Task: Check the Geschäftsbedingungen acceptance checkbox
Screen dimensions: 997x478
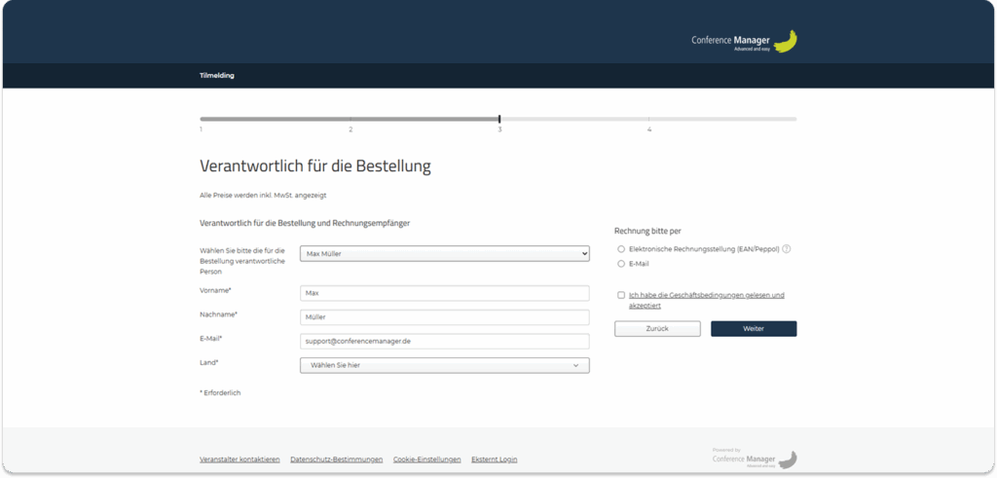Action: pyautogui.click(x=621, y=295)
